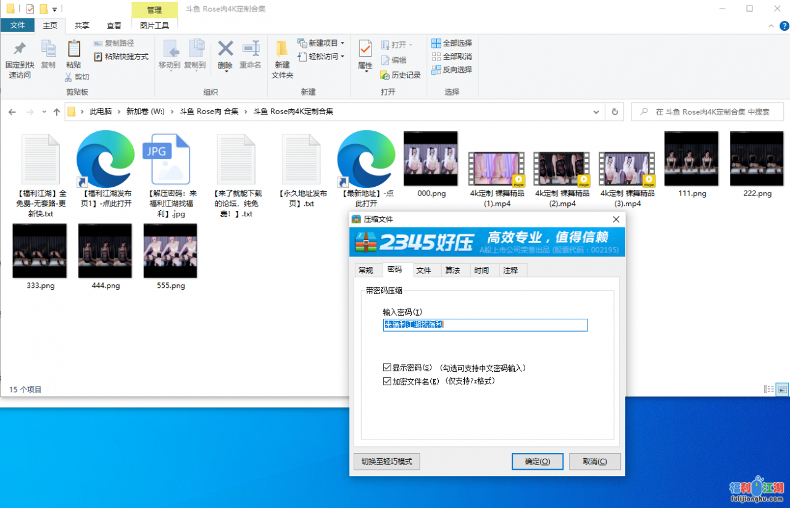Open the 查看 ribbon tab
This screenshot has height=508, width=790.
click(x=114, y=25)
